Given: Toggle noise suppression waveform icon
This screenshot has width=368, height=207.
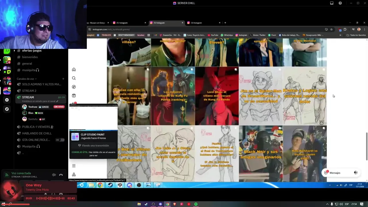Looking at the screenshot, I should 54,175.
